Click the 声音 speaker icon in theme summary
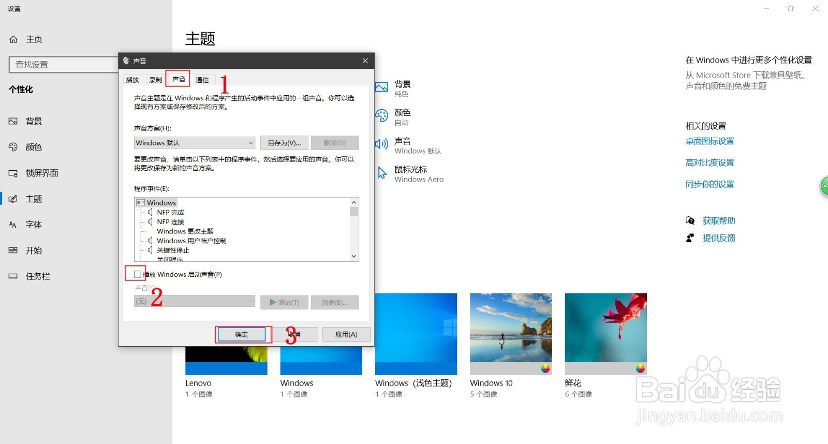The width and height of the screenshot is (828, 444). [382, 144]
